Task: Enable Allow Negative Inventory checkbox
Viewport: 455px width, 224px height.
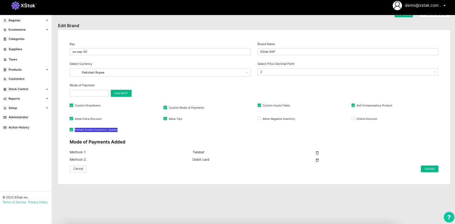Action: point(259,119)
